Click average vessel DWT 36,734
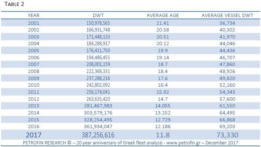Image resolution: width=261 pixels, height=147 pixels. [x=227, y=23]
